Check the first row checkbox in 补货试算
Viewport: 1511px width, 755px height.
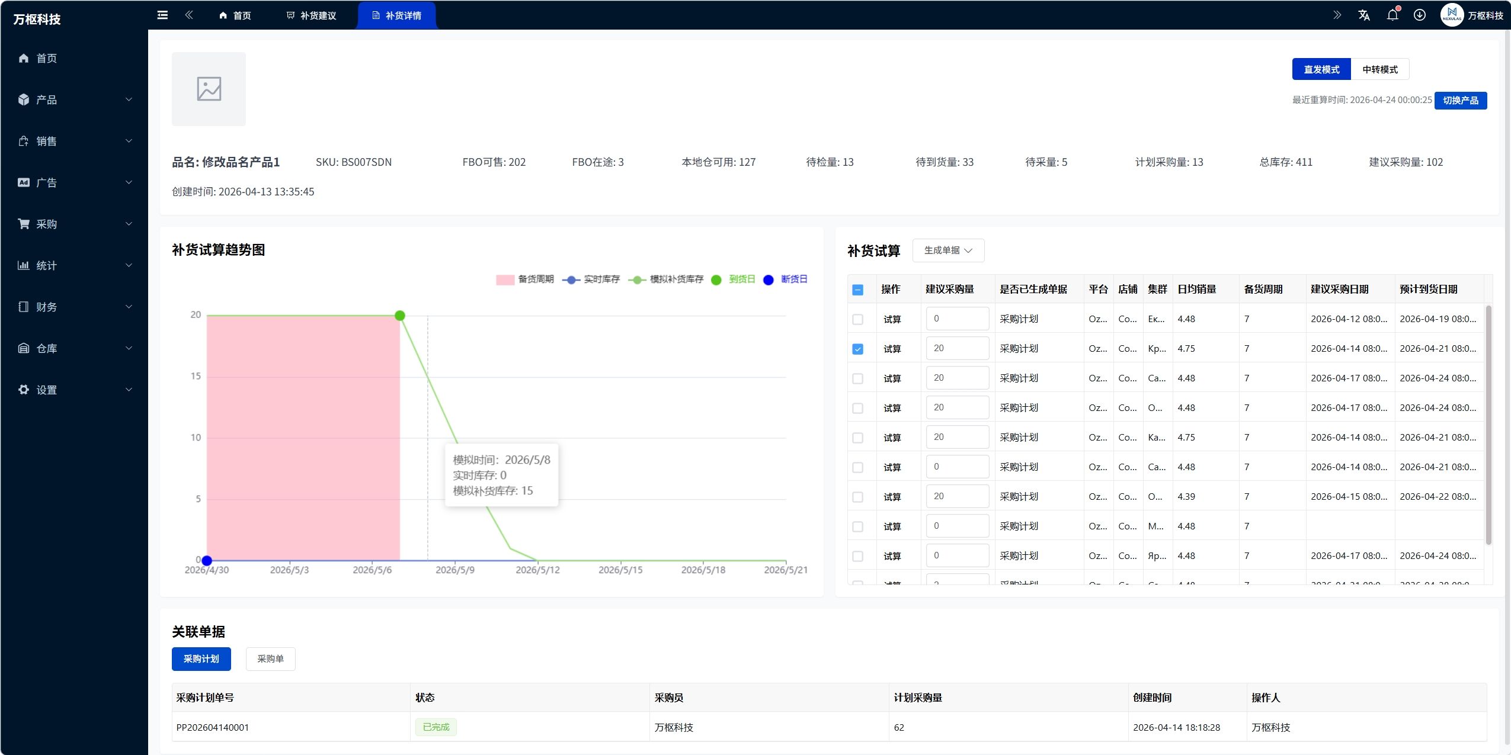coord(857,319)
